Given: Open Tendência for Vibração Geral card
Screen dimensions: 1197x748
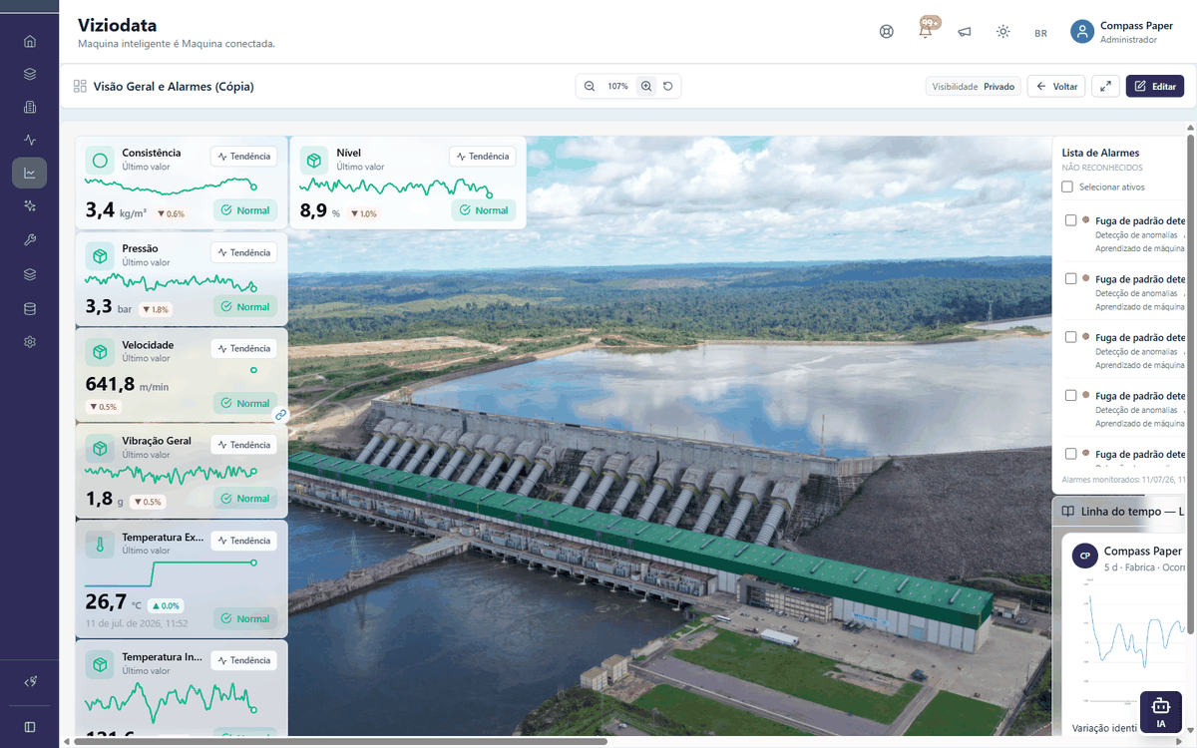Looking at the screenshot, I should tap(244, 445).
